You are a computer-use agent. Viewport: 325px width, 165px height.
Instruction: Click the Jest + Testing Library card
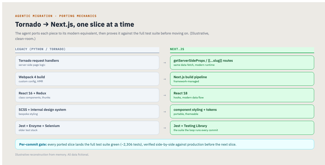pos(242,128)
